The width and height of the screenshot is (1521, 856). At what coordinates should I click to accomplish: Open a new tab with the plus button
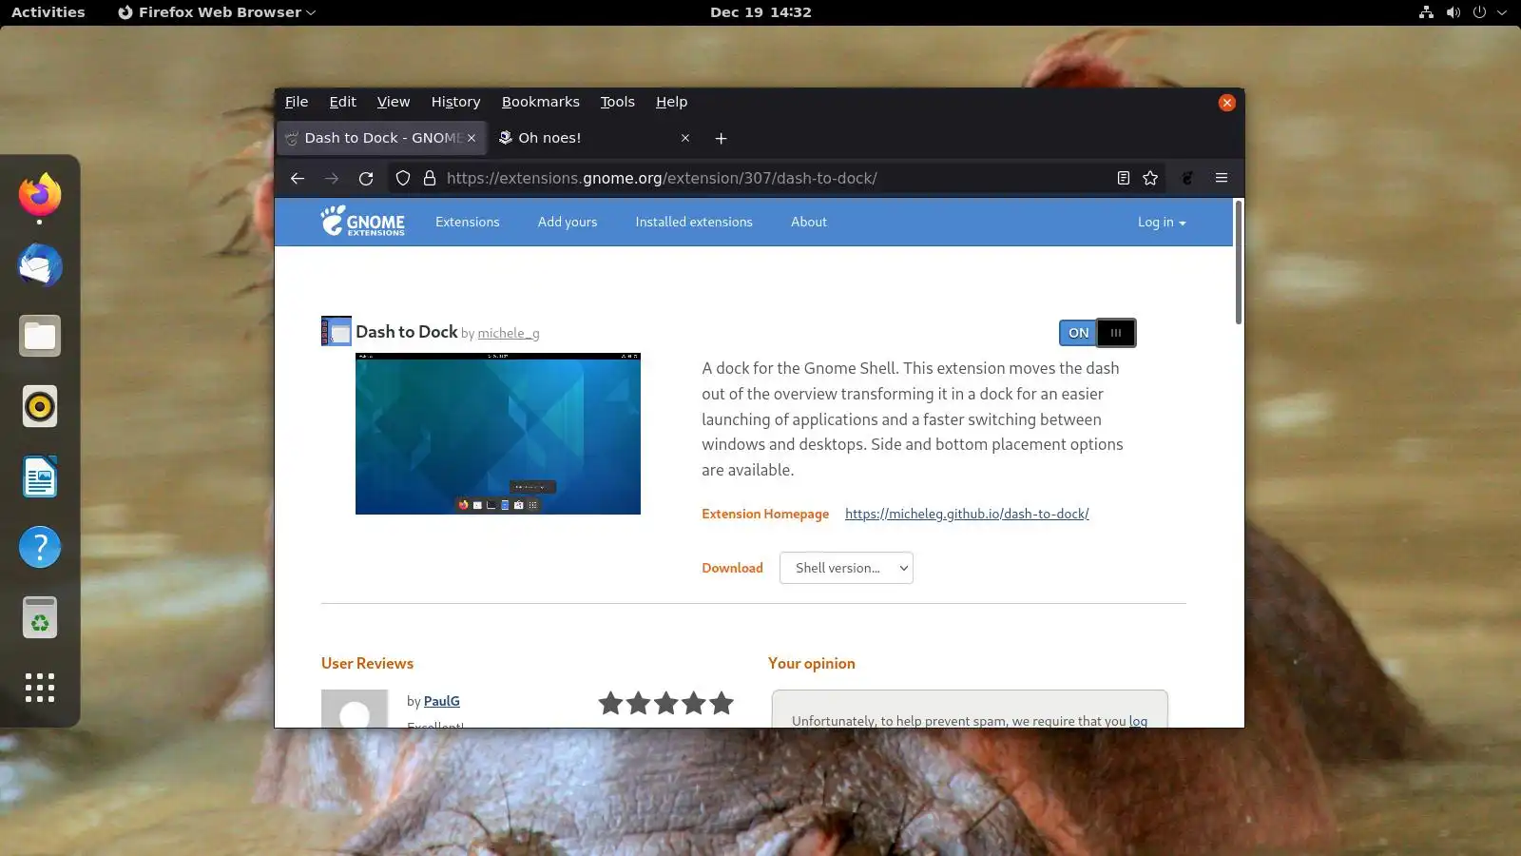pos(722,138)
